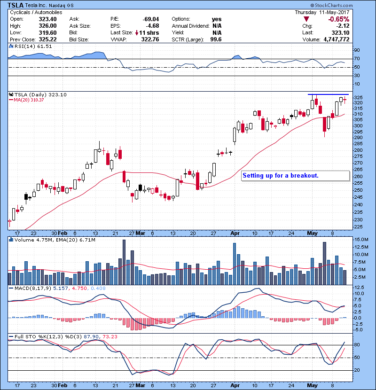Click the Volume 4.75M, EMA(20) 6.71M label
This screenshot has width=376, height=390.
tap(55, 240)
